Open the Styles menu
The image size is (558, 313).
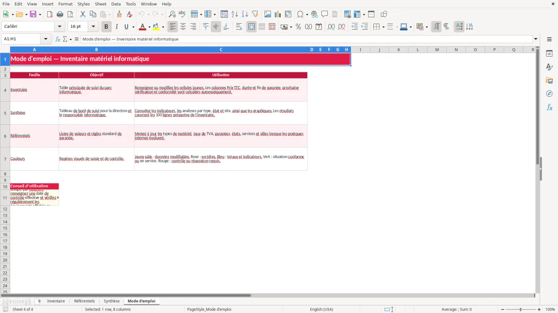coord(84,4)
